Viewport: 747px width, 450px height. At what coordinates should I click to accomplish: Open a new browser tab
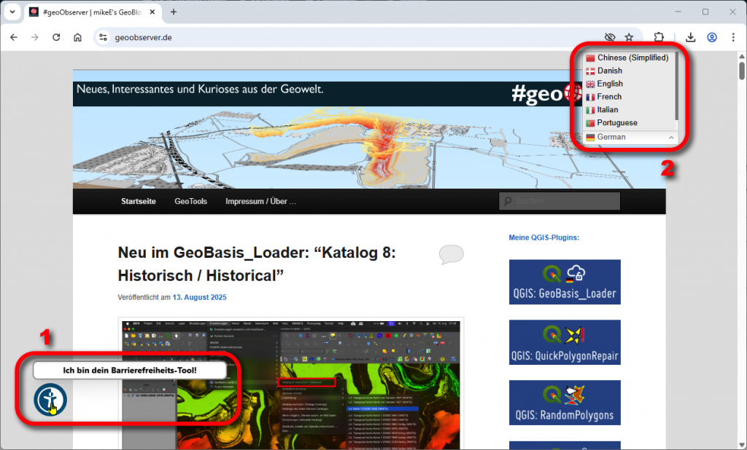pos(174,12)
